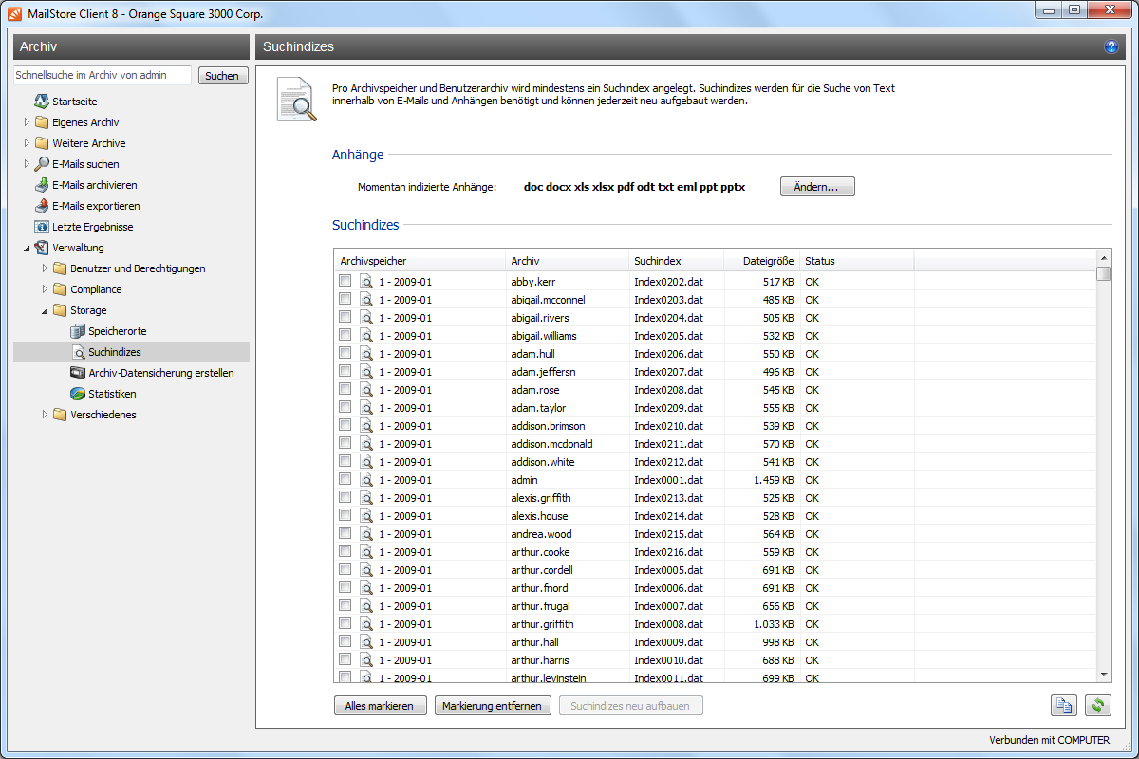This screenshot has width=1139, height=759.
Task: Open Archiv-Datensicherung erstellen item
Action: pos(160,373)
